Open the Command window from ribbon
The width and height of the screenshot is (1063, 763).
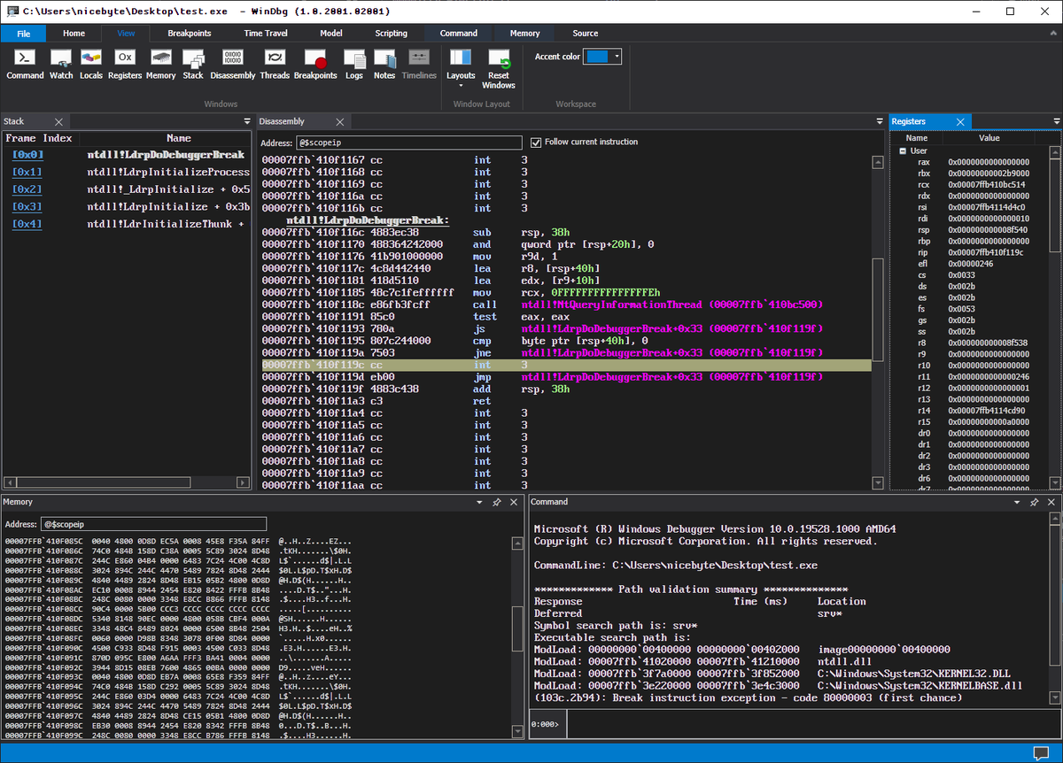[25, 64]
